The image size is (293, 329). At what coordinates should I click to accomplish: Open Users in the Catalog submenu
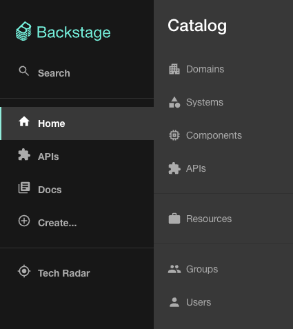coord(223,302)
